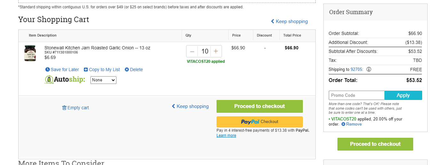Click into the Promo Code field
Viewport: 442px width, 165px height.
[x=357, y=95]
